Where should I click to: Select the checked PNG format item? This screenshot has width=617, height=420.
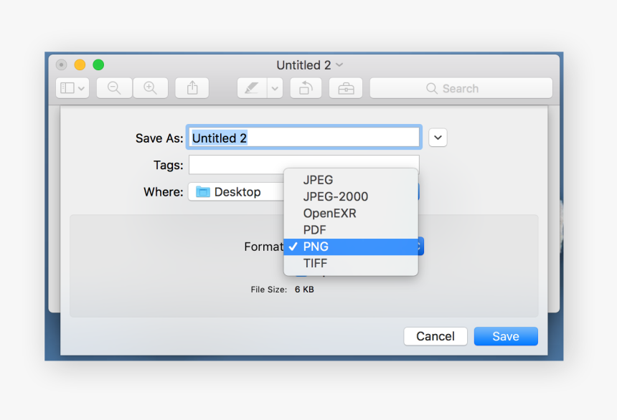[316, 247]
